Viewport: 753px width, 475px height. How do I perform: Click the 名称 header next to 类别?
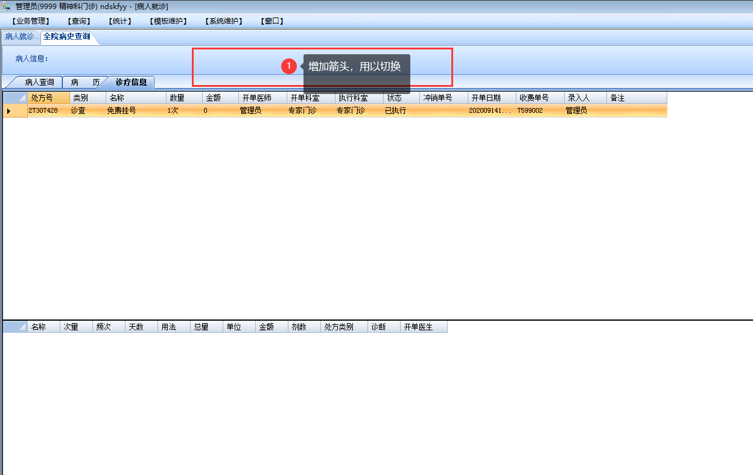coord(136,98)
